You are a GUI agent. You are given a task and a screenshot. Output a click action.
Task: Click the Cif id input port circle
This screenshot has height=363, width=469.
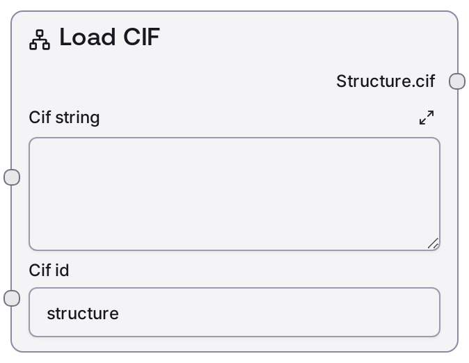12,298
